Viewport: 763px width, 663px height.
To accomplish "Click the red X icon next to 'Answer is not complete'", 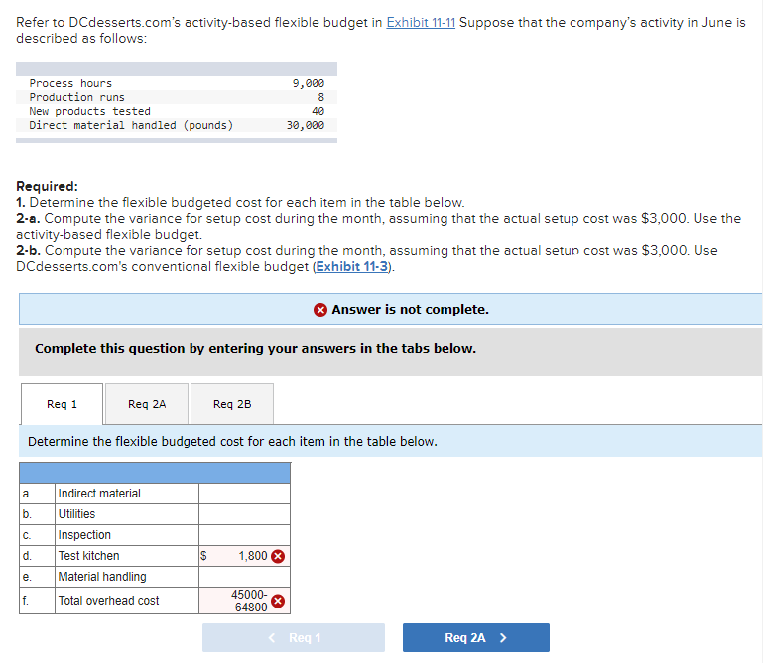I will (320, 309).
